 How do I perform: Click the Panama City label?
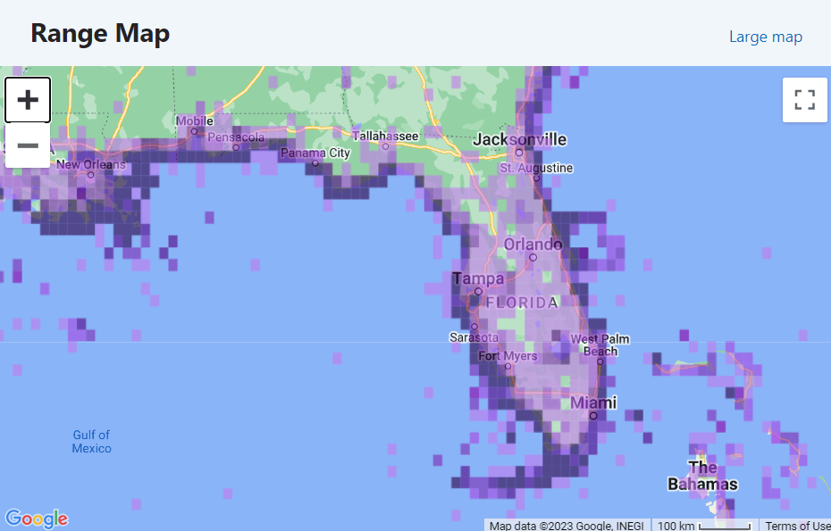pos(315,153)
